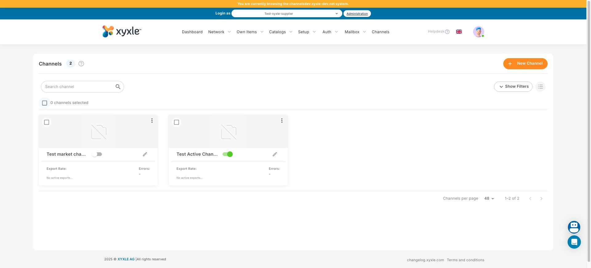Open the chatbot robot icon
The width and height of the screenshot is (591, 268).
(574, 227)
